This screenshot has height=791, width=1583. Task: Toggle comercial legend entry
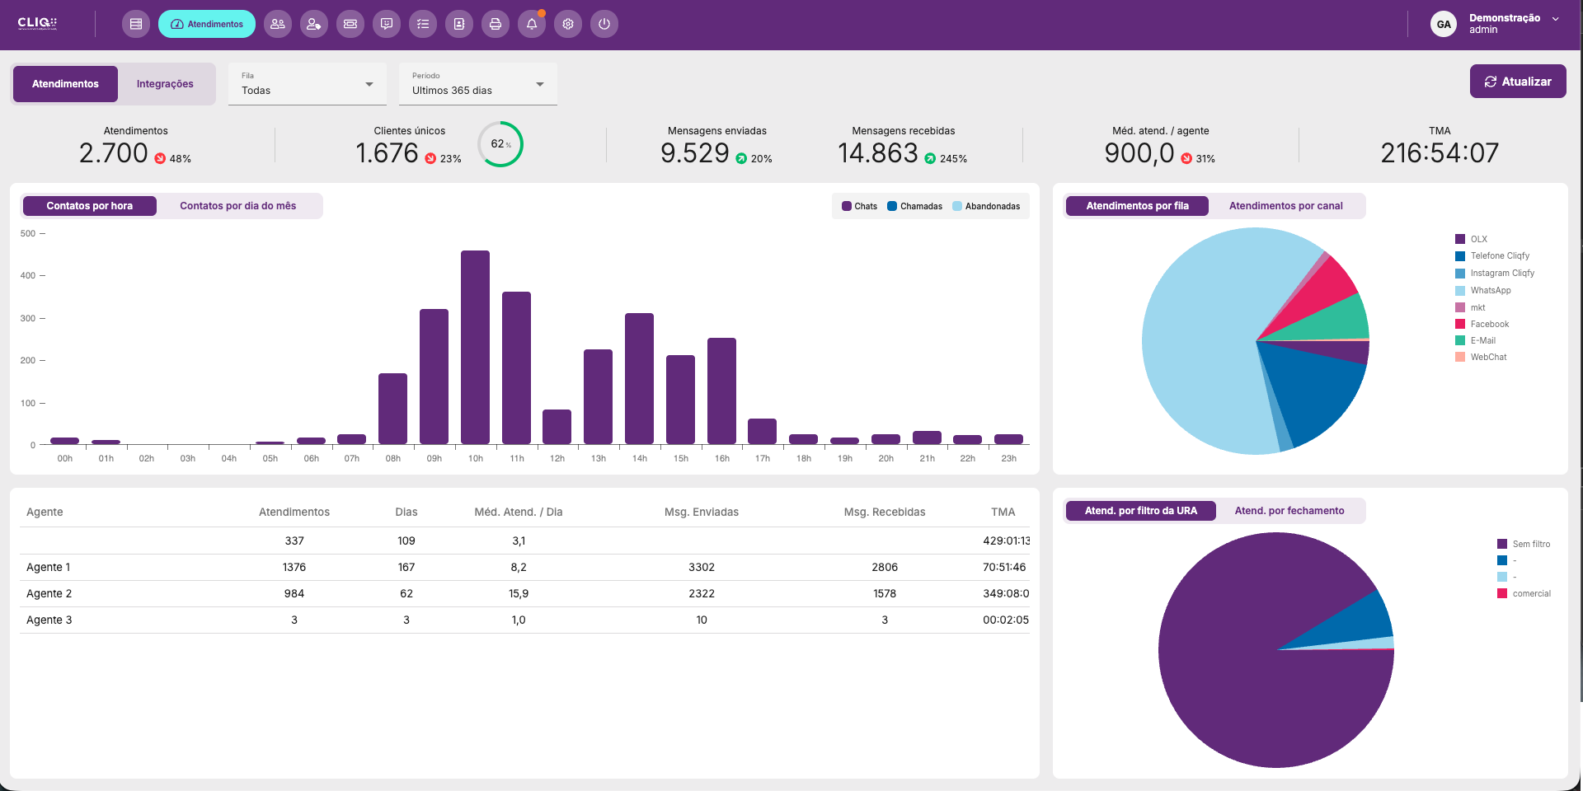[1524, 594]
